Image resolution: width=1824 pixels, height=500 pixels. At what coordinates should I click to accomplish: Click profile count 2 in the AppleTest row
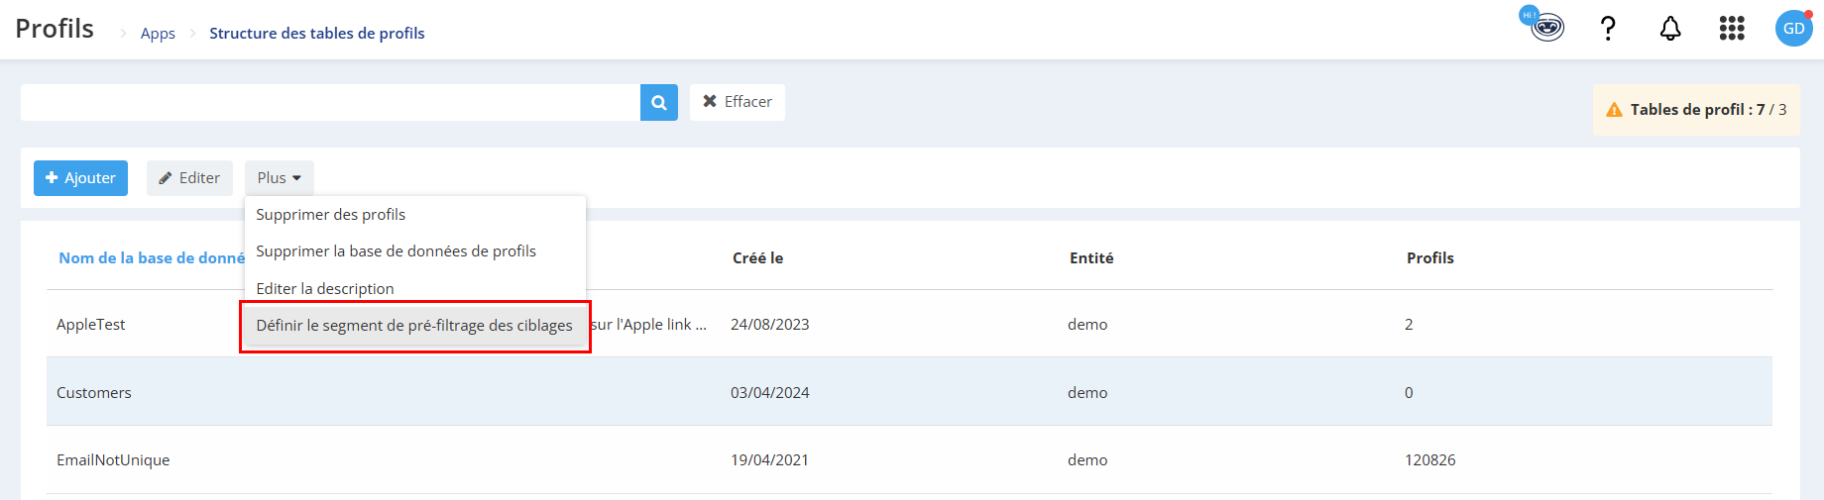[x=1409, y=325]
